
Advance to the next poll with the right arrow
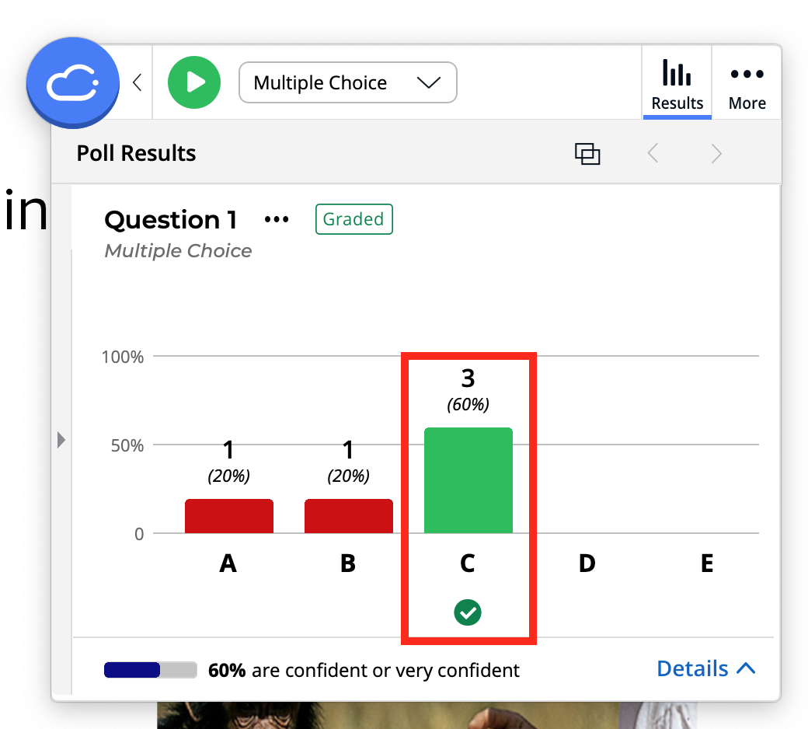[x=716, y=153]
